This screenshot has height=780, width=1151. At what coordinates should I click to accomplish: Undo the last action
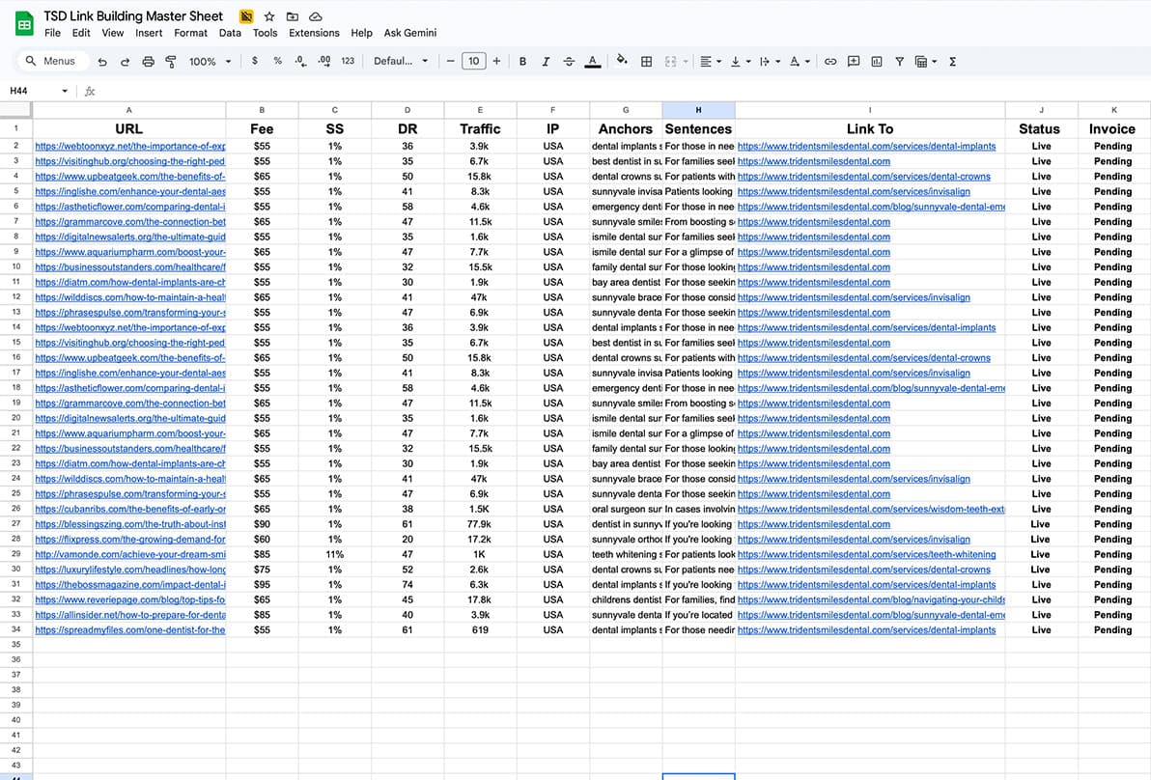click(x=102, y=62)
